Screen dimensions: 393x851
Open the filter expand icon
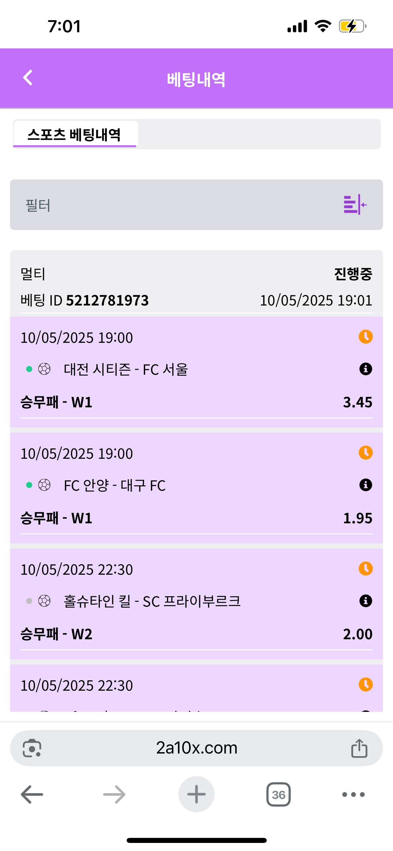(355, 204)
